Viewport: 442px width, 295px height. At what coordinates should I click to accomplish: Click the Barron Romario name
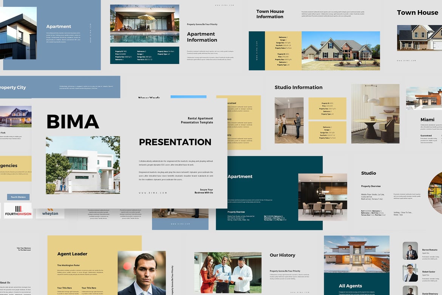click(x=430, y=250)
